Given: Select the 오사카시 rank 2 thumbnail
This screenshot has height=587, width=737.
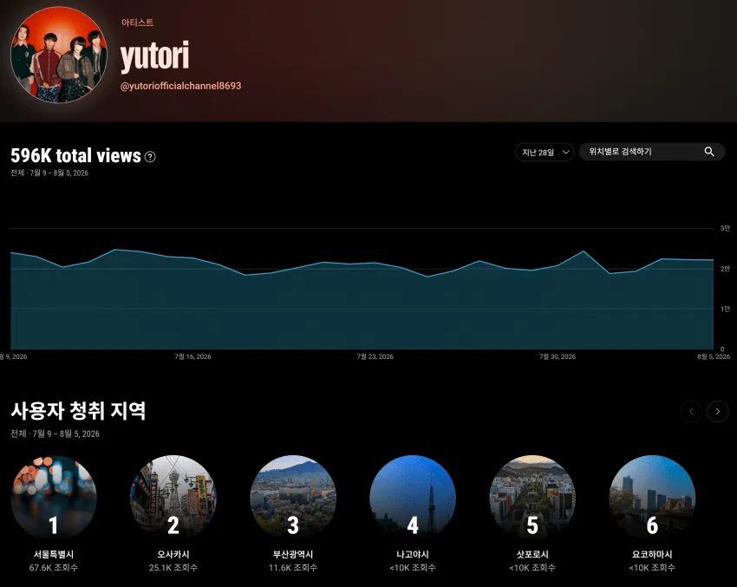Looking at the screenshot, I should (x=173, y=497).
